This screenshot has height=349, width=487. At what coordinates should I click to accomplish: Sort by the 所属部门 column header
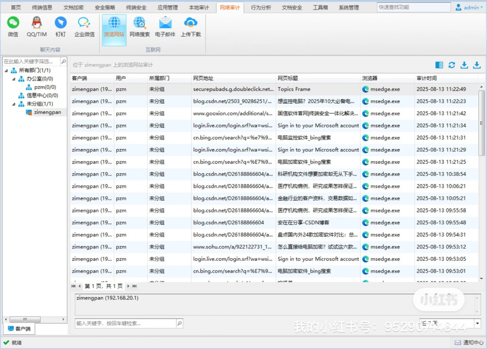tap(169, 78)
